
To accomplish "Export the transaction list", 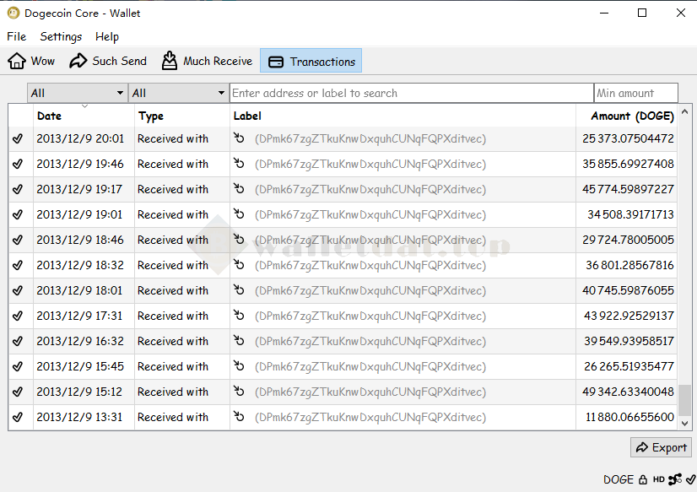I will tap(661, 447).
